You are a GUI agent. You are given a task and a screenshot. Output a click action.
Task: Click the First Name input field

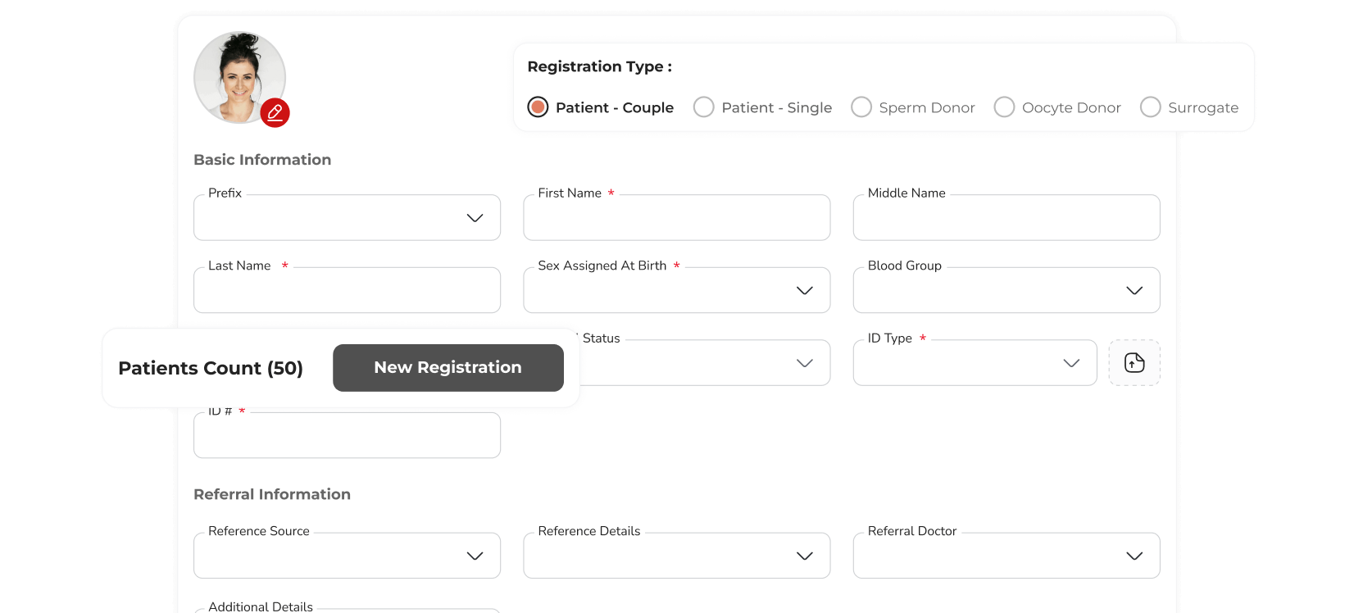click(x=676, y=219)
